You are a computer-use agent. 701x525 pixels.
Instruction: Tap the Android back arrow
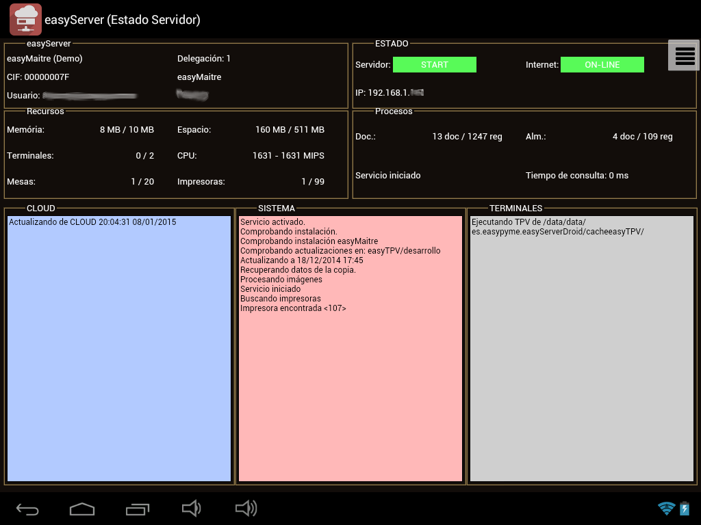[x=27, y=509]
